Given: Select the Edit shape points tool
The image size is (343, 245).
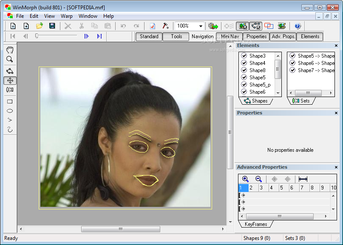Looking at the screenshot, I should (10, 71).
